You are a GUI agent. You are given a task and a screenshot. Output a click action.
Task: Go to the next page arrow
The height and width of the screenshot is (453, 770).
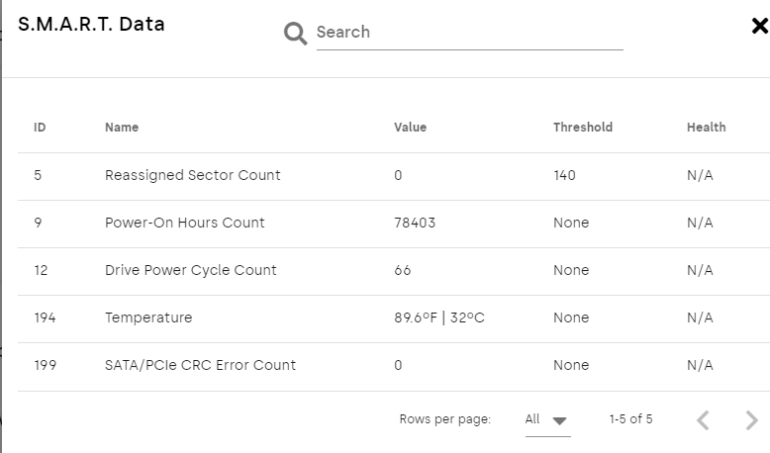[751, 420]
